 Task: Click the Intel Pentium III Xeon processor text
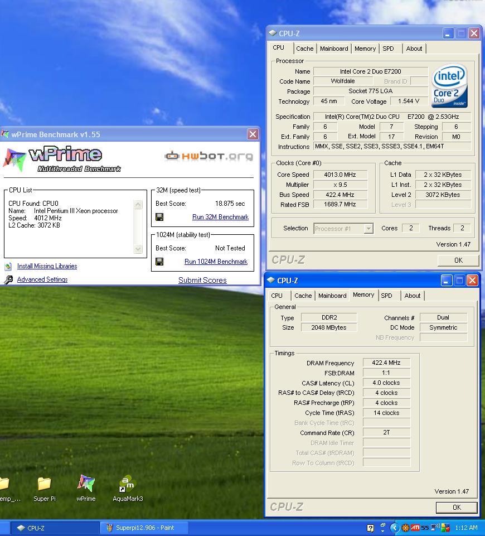pyautogui.click(x=76, y=211)
